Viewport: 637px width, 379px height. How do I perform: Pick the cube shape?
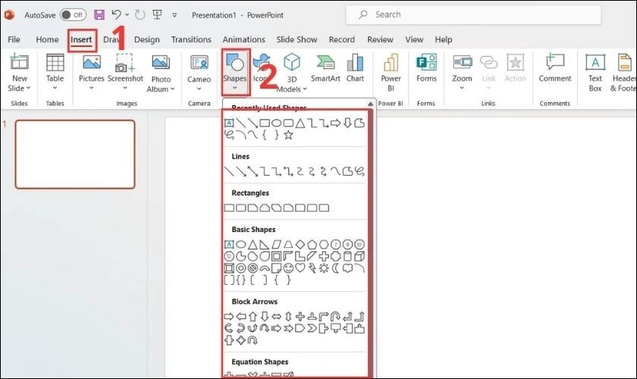click(x=359, y=256)
